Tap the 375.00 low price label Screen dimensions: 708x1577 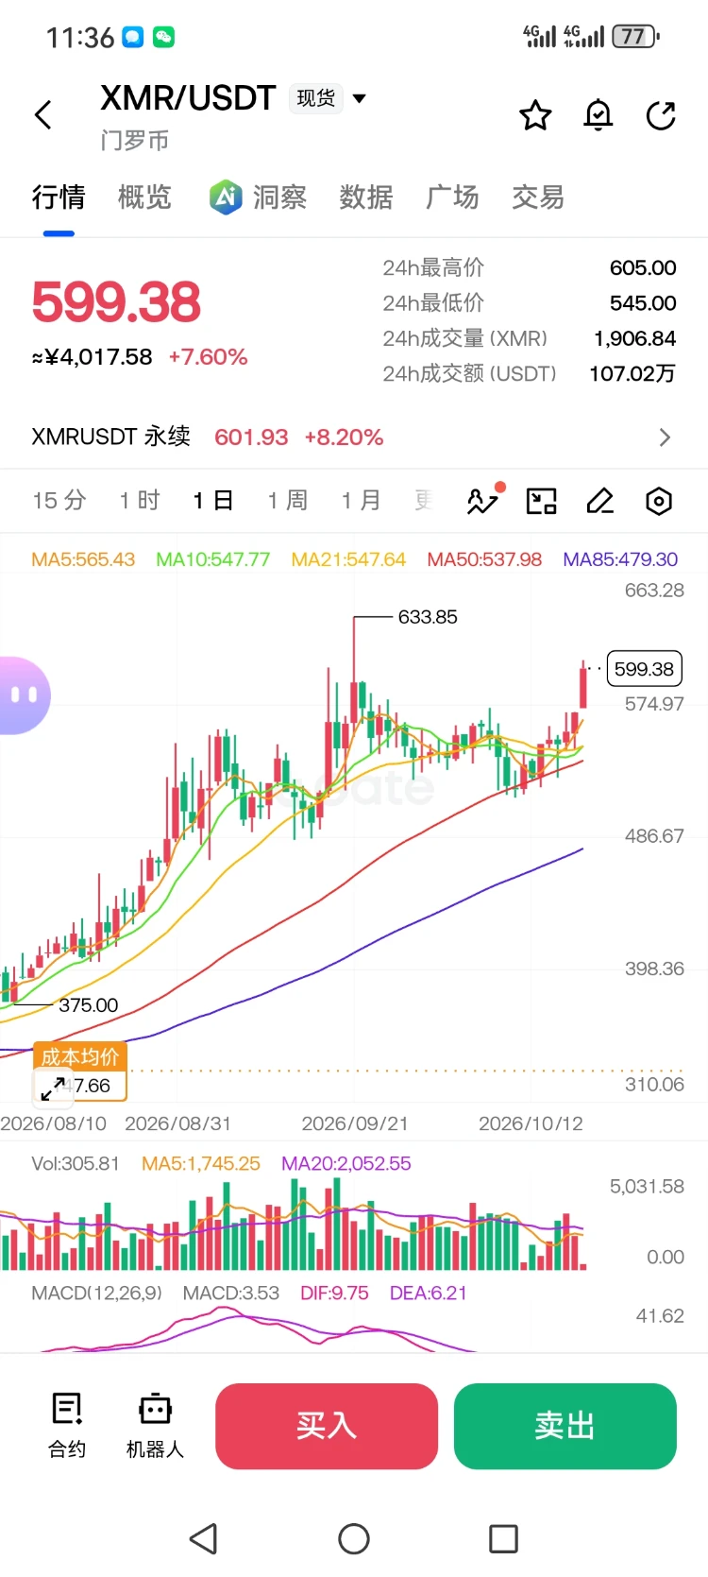point(89,1005)
